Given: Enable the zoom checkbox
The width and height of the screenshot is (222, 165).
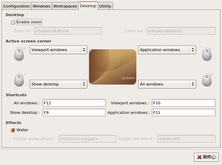Looking at the screenshot, I should point(13,23).
